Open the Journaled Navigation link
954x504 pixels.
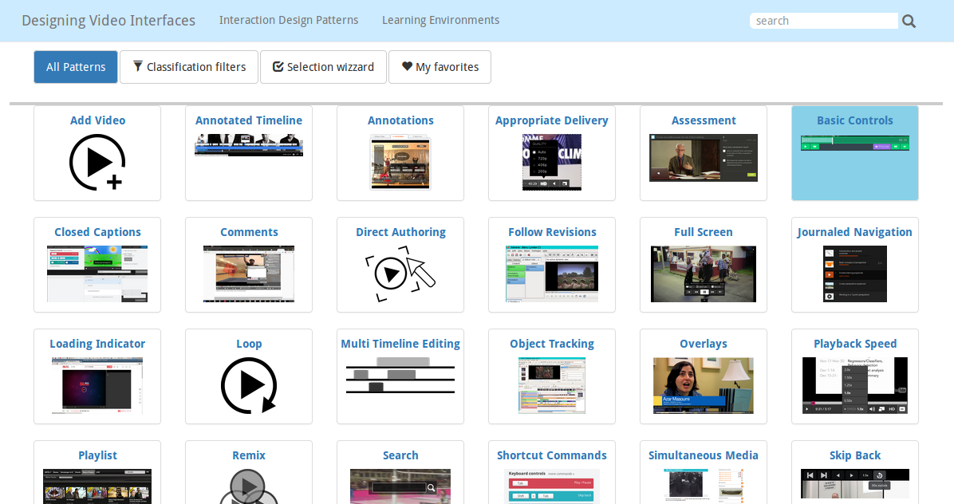(x=854, y=232)
